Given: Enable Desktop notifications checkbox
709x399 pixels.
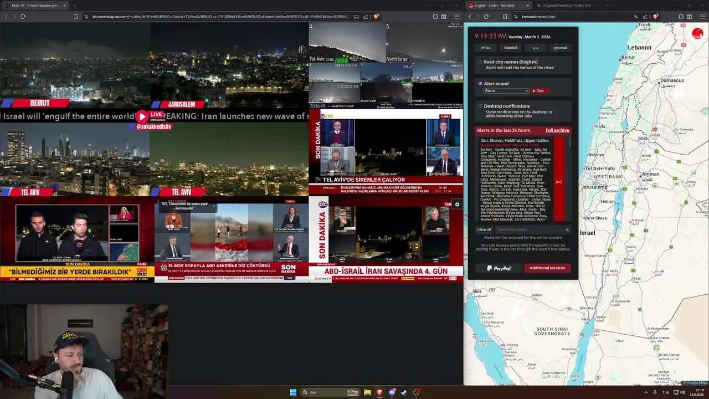Looking at the screenshot, I should click(x=480, y=106).
